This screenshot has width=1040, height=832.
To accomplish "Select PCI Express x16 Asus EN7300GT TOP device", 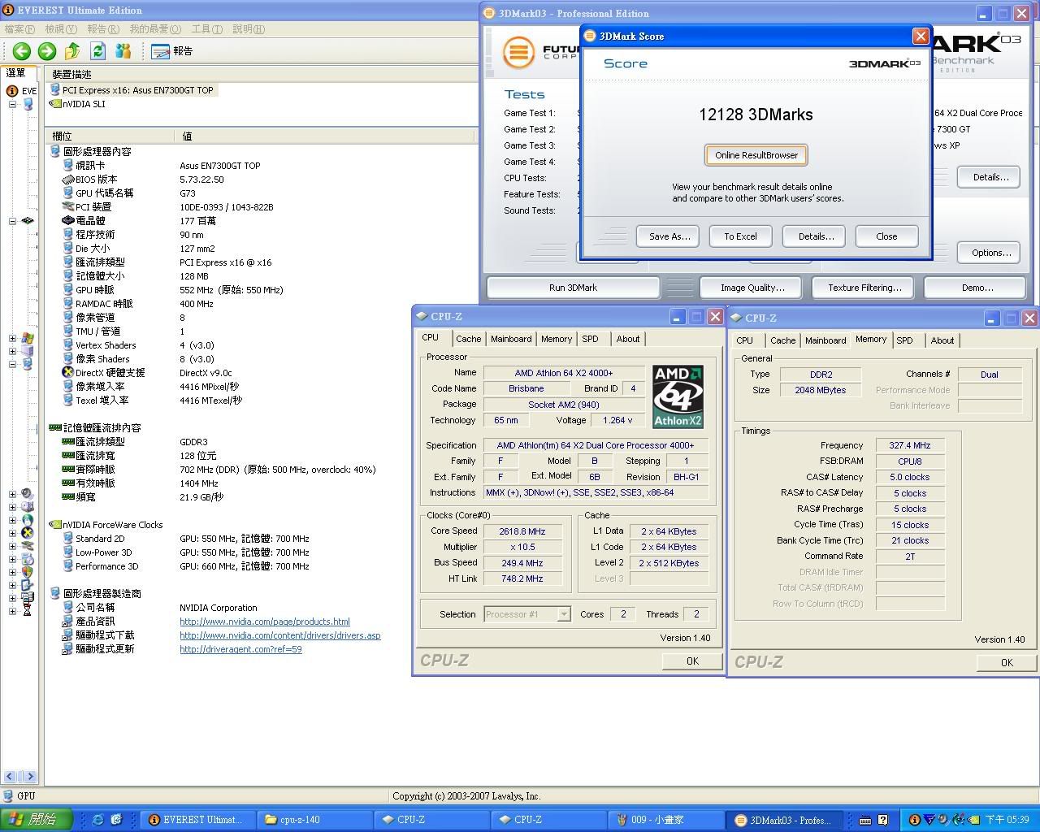I will (x=137, y=90).
